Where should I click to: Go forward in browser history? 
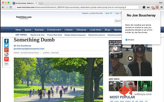coord(7,7)
